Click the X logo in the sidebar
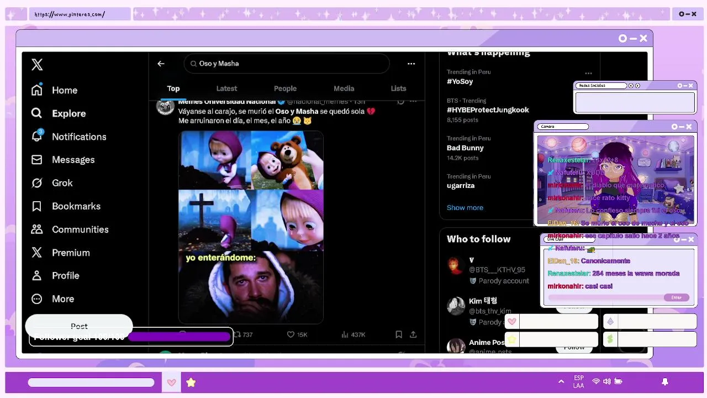 (x=37, y=65)
